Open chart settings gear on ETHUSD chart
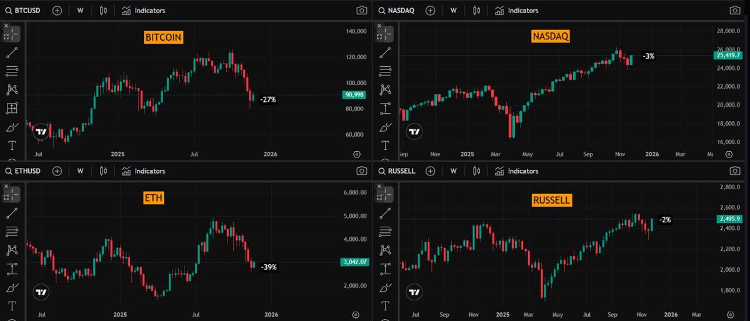This screenshot has height=321, width=750. coord(357,314)
